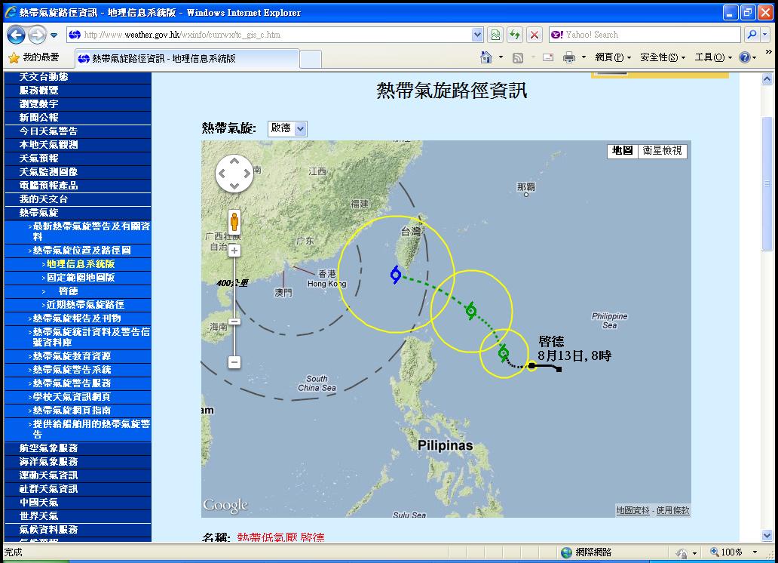Zoom out the map with minus button
This screenshot has width=778, height=563.
point(234,362)
